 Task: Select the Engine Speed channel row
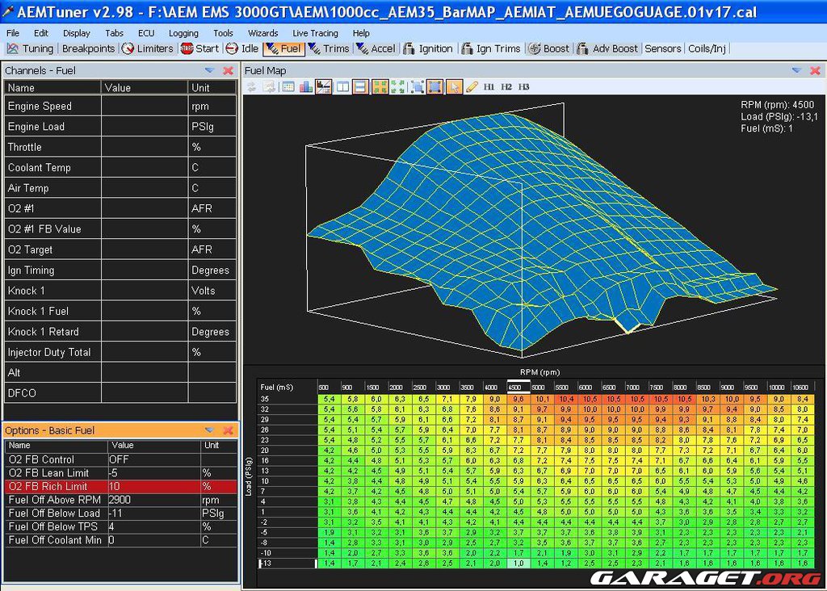coord(120,106)
